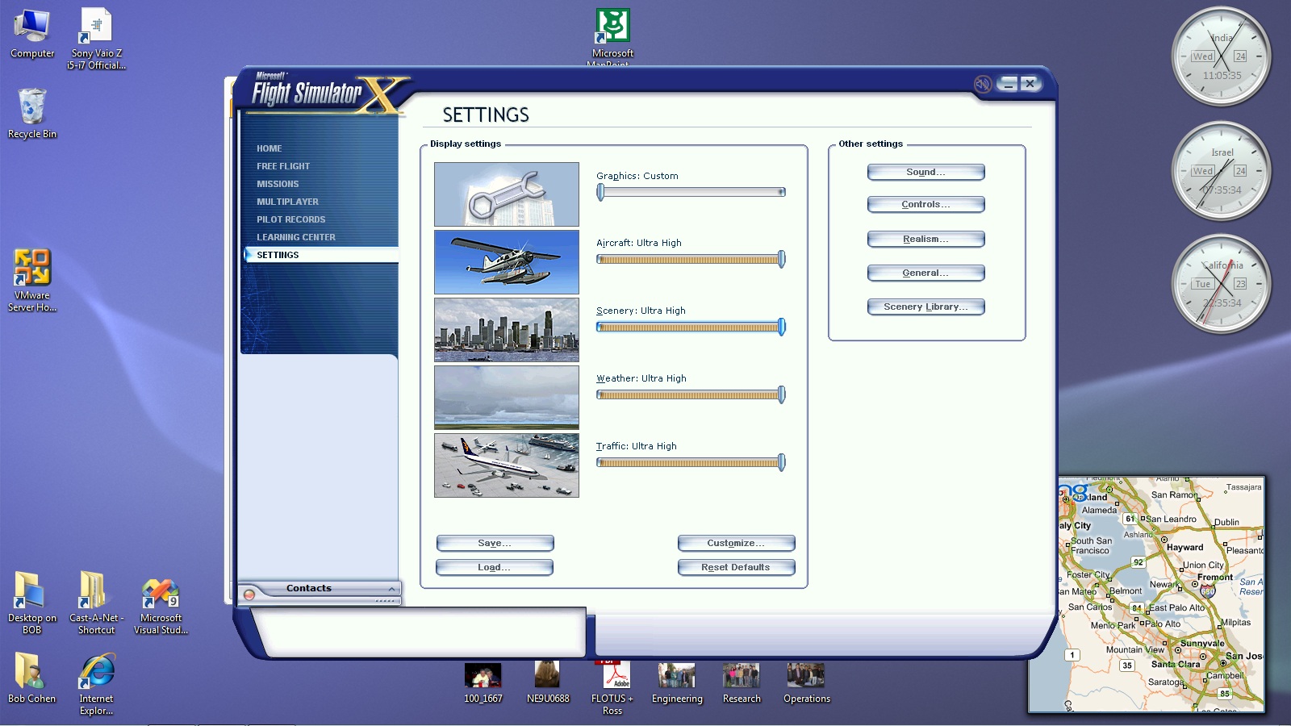Launch Internet Explorer
Image resolution: width=1291 pixels, height=726 pixels.
(96, 684)
